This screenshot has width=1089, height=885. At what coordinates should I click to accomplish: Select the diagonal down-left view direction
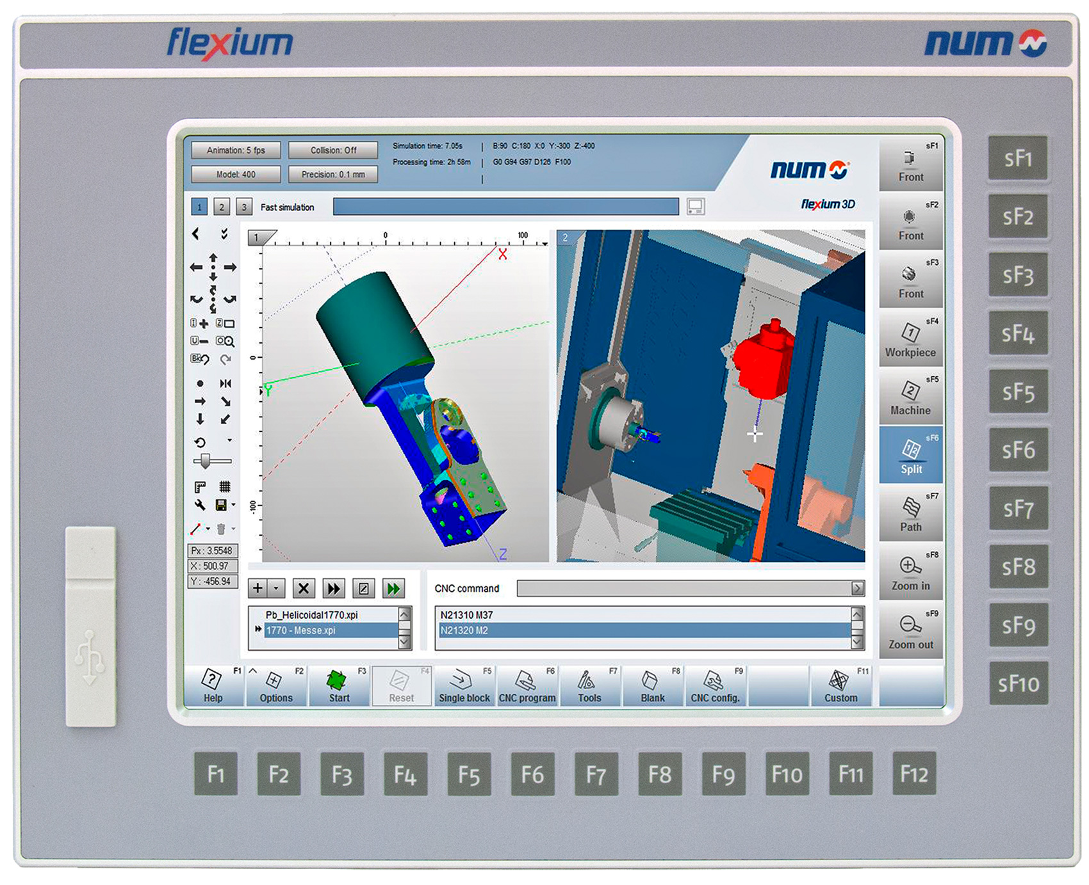225,420
